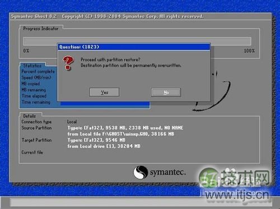Viewport: 280px width, 209px height.
Task: Click the red question mark icon
Action: click(x=68, y=63)
